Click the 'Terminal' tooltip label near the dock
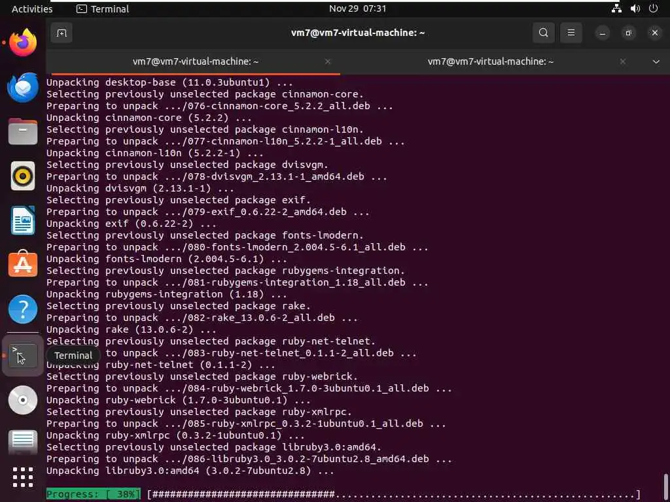The height and width of the screenshot is (502, 670). (x=73, y=356)
